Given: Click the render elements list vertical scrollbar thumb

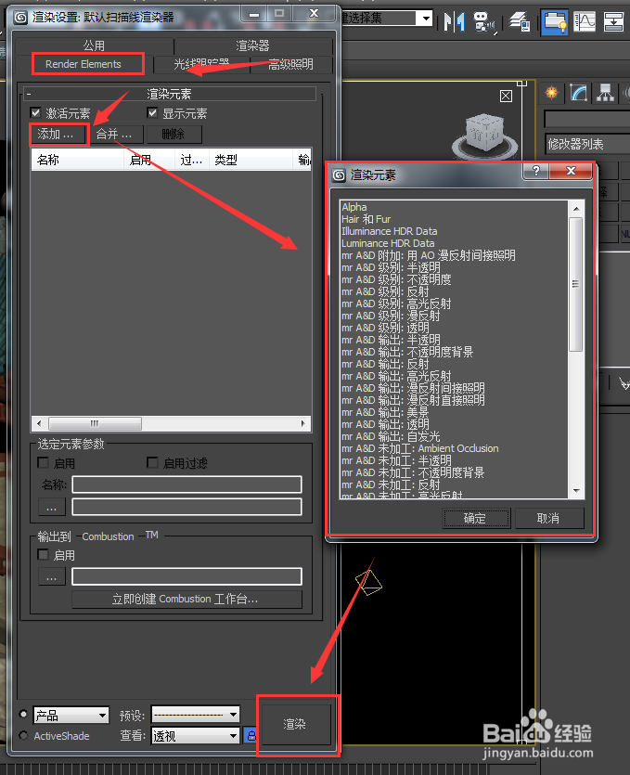Looking at the screenshot, I should coord(575,284).
